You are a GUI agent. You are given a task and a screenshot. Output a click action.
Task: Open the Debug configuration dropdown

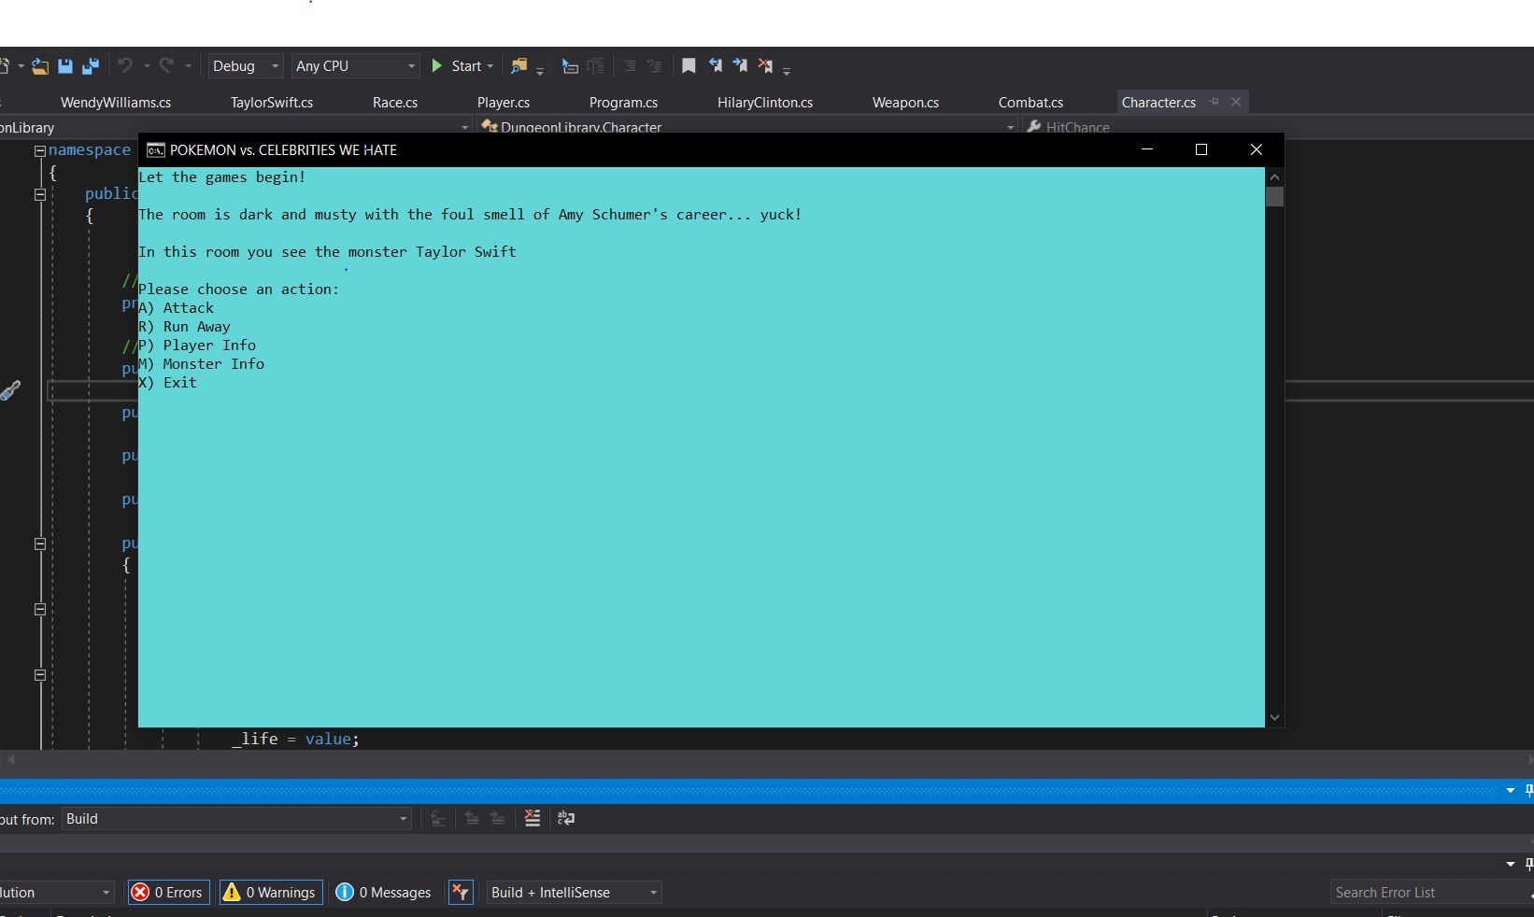[x=245, y=66]
